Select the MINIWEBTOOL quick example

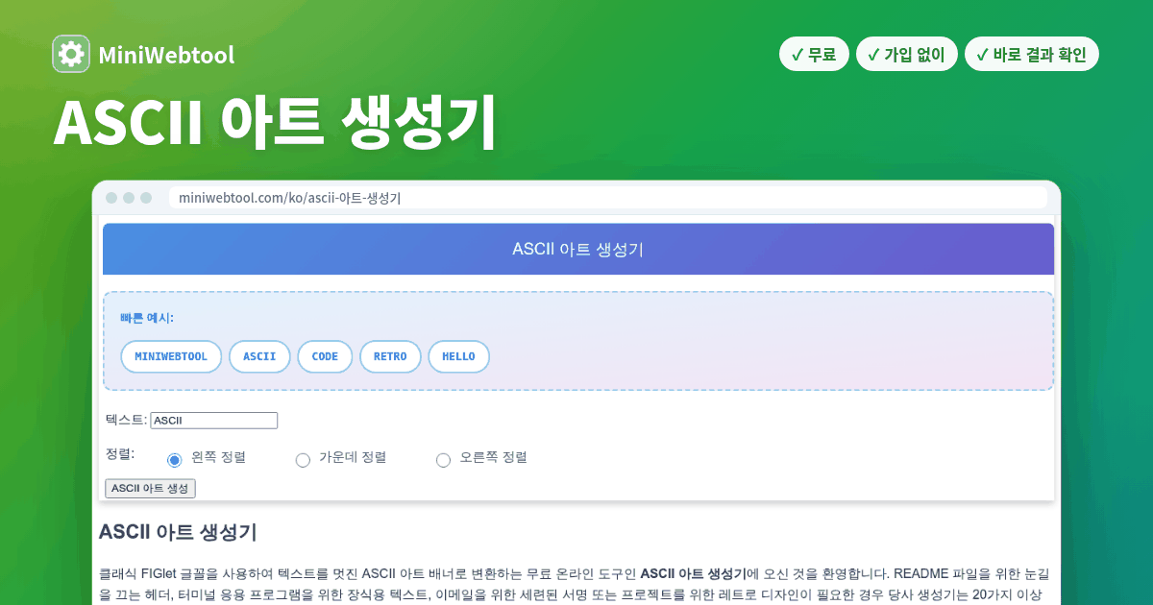click(x=171, y=356)
